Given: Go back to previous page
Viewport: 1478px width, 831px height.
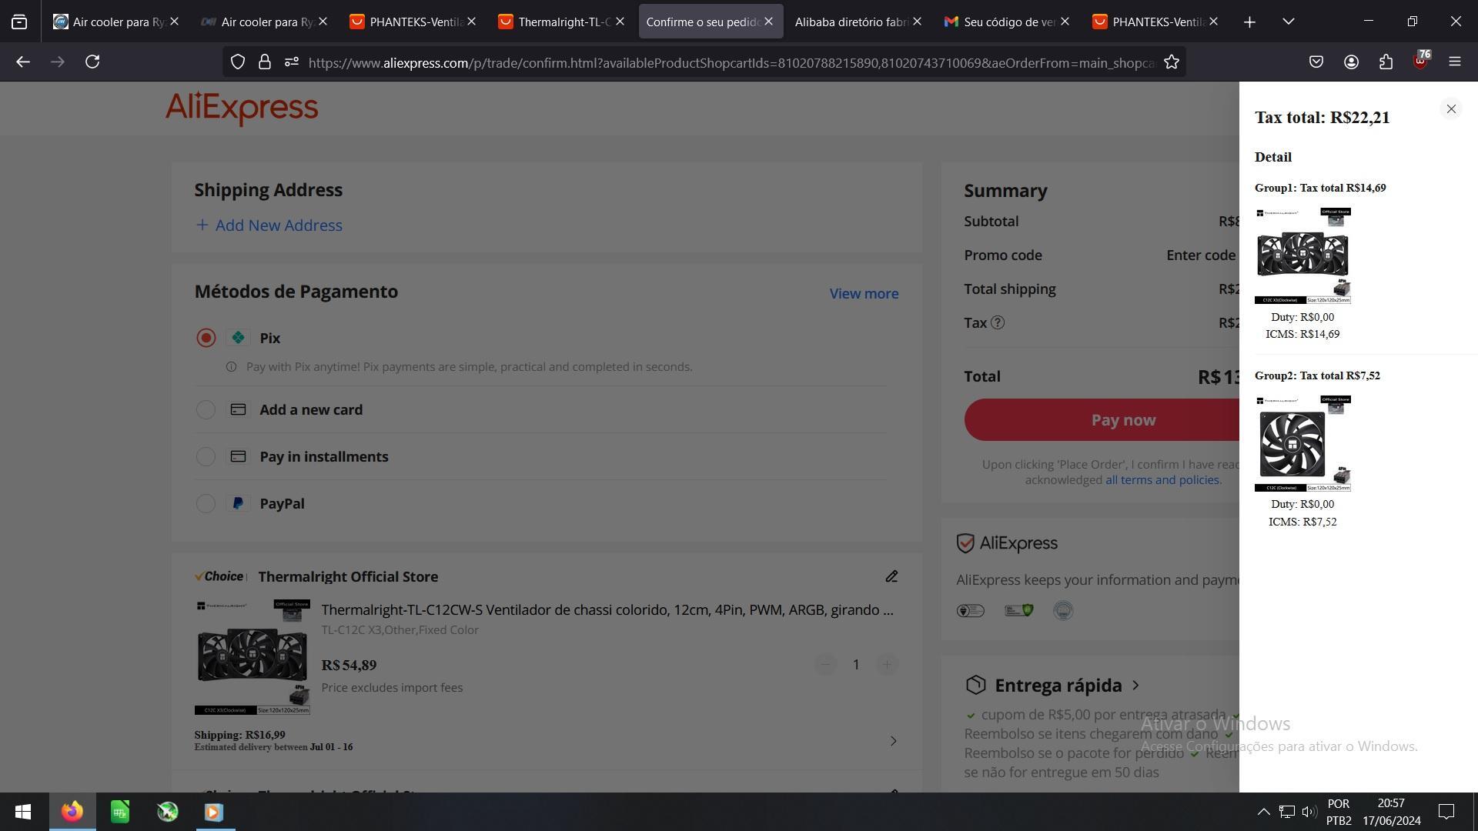Looking at the screenshot, I should coord(23,62).
